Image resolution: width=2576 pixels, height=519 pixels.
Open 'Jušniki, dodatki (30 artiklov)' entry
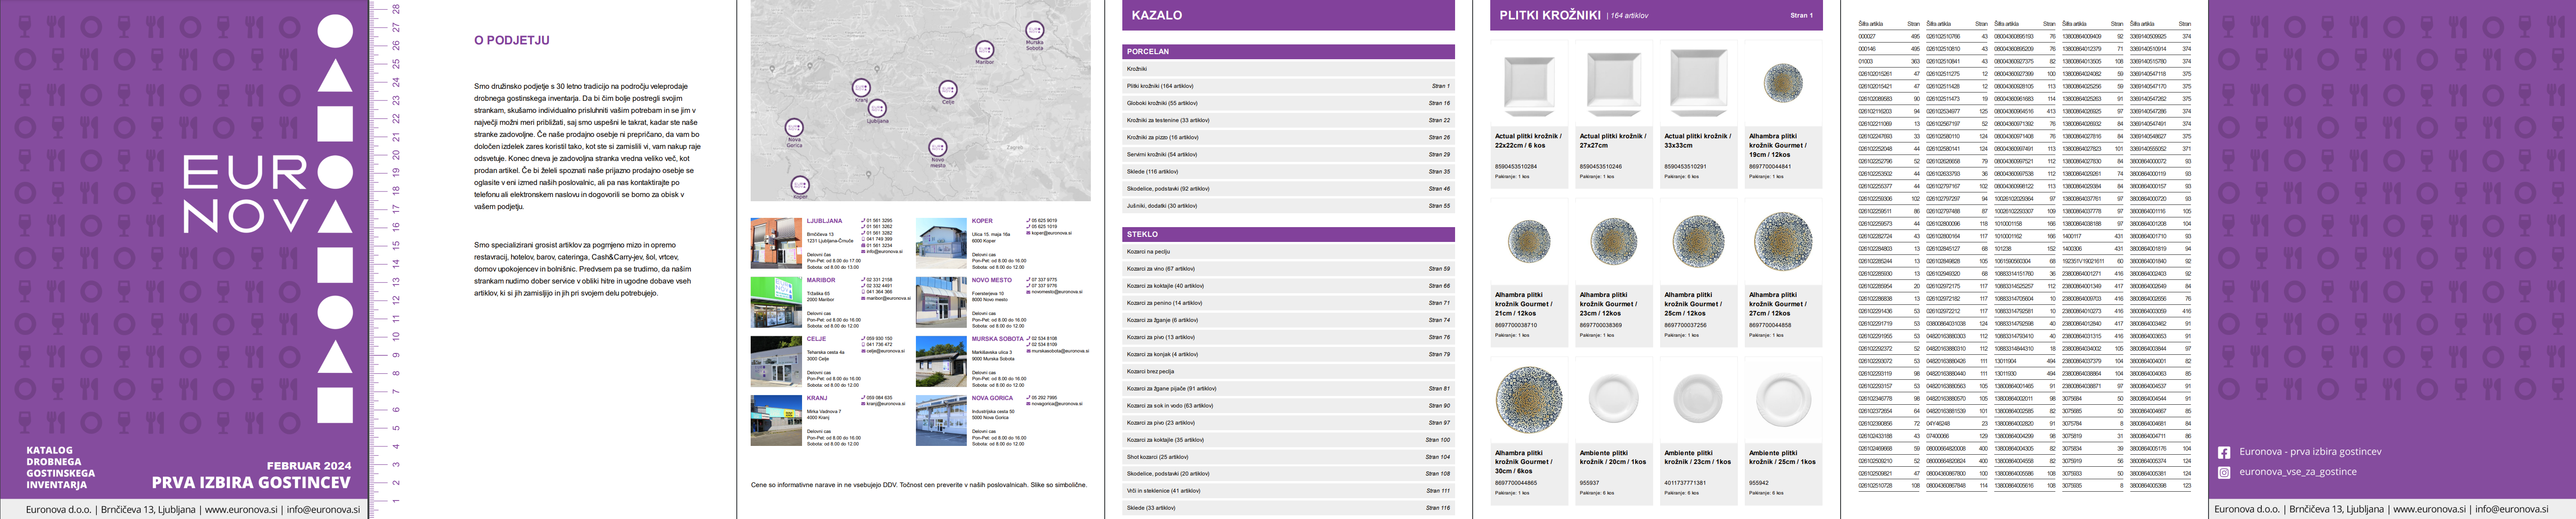pos(1288,206)
